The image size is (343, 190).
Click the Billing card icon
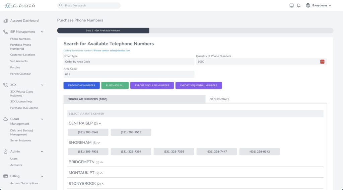pyautogui.click(x=6, y=176)
